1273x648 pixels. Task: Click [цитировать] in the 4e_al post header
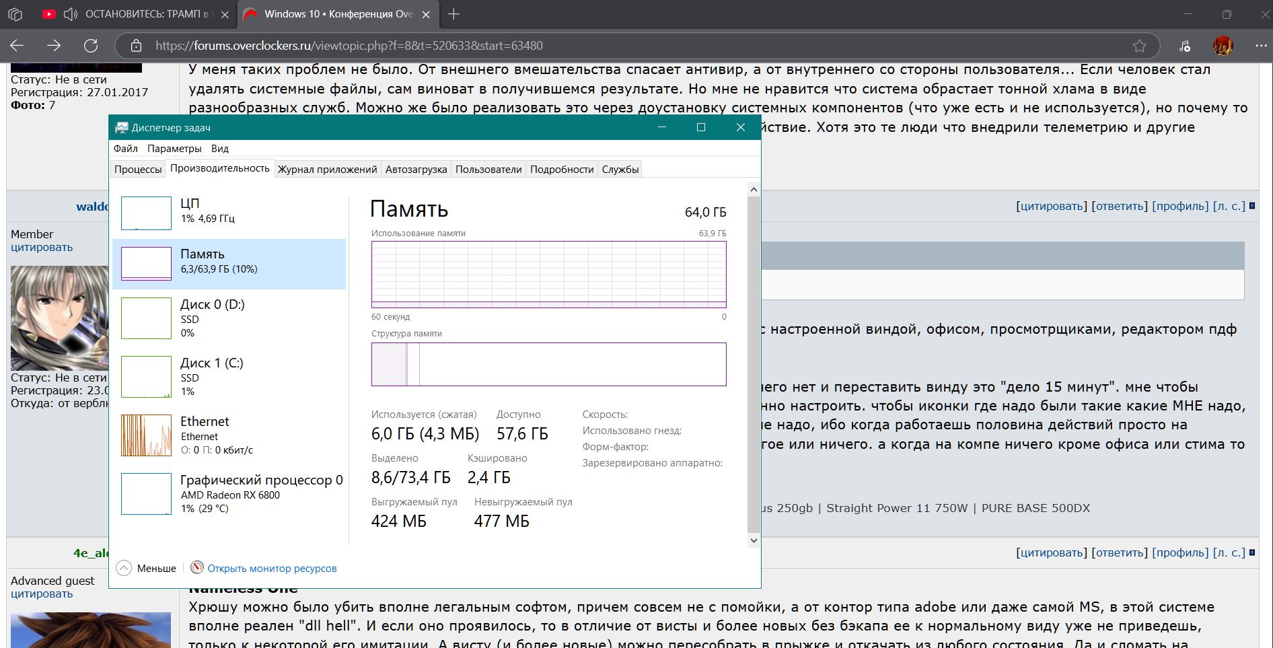[x=1052, y=552]
